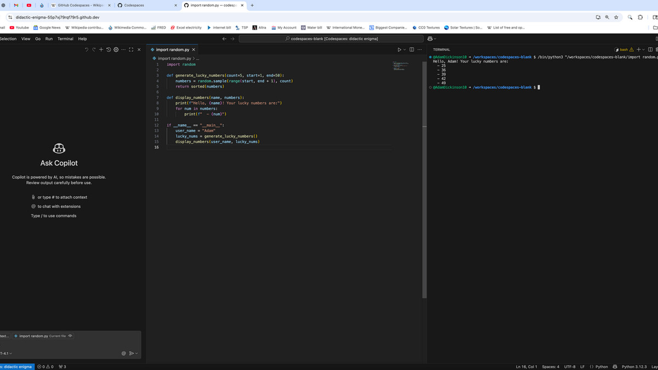Open terminal launch profile dropdown chevron

click(x=643, y=49)
